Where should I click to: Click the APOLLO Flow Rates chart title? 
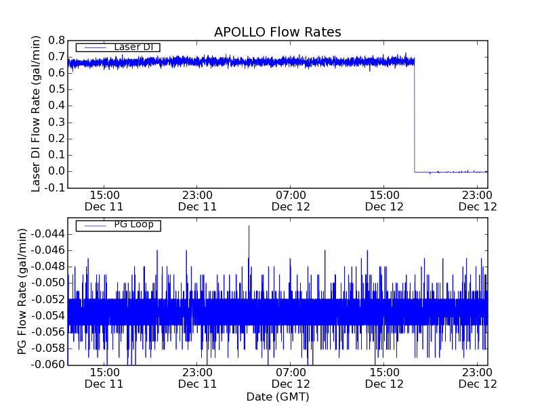coord(277,32)
